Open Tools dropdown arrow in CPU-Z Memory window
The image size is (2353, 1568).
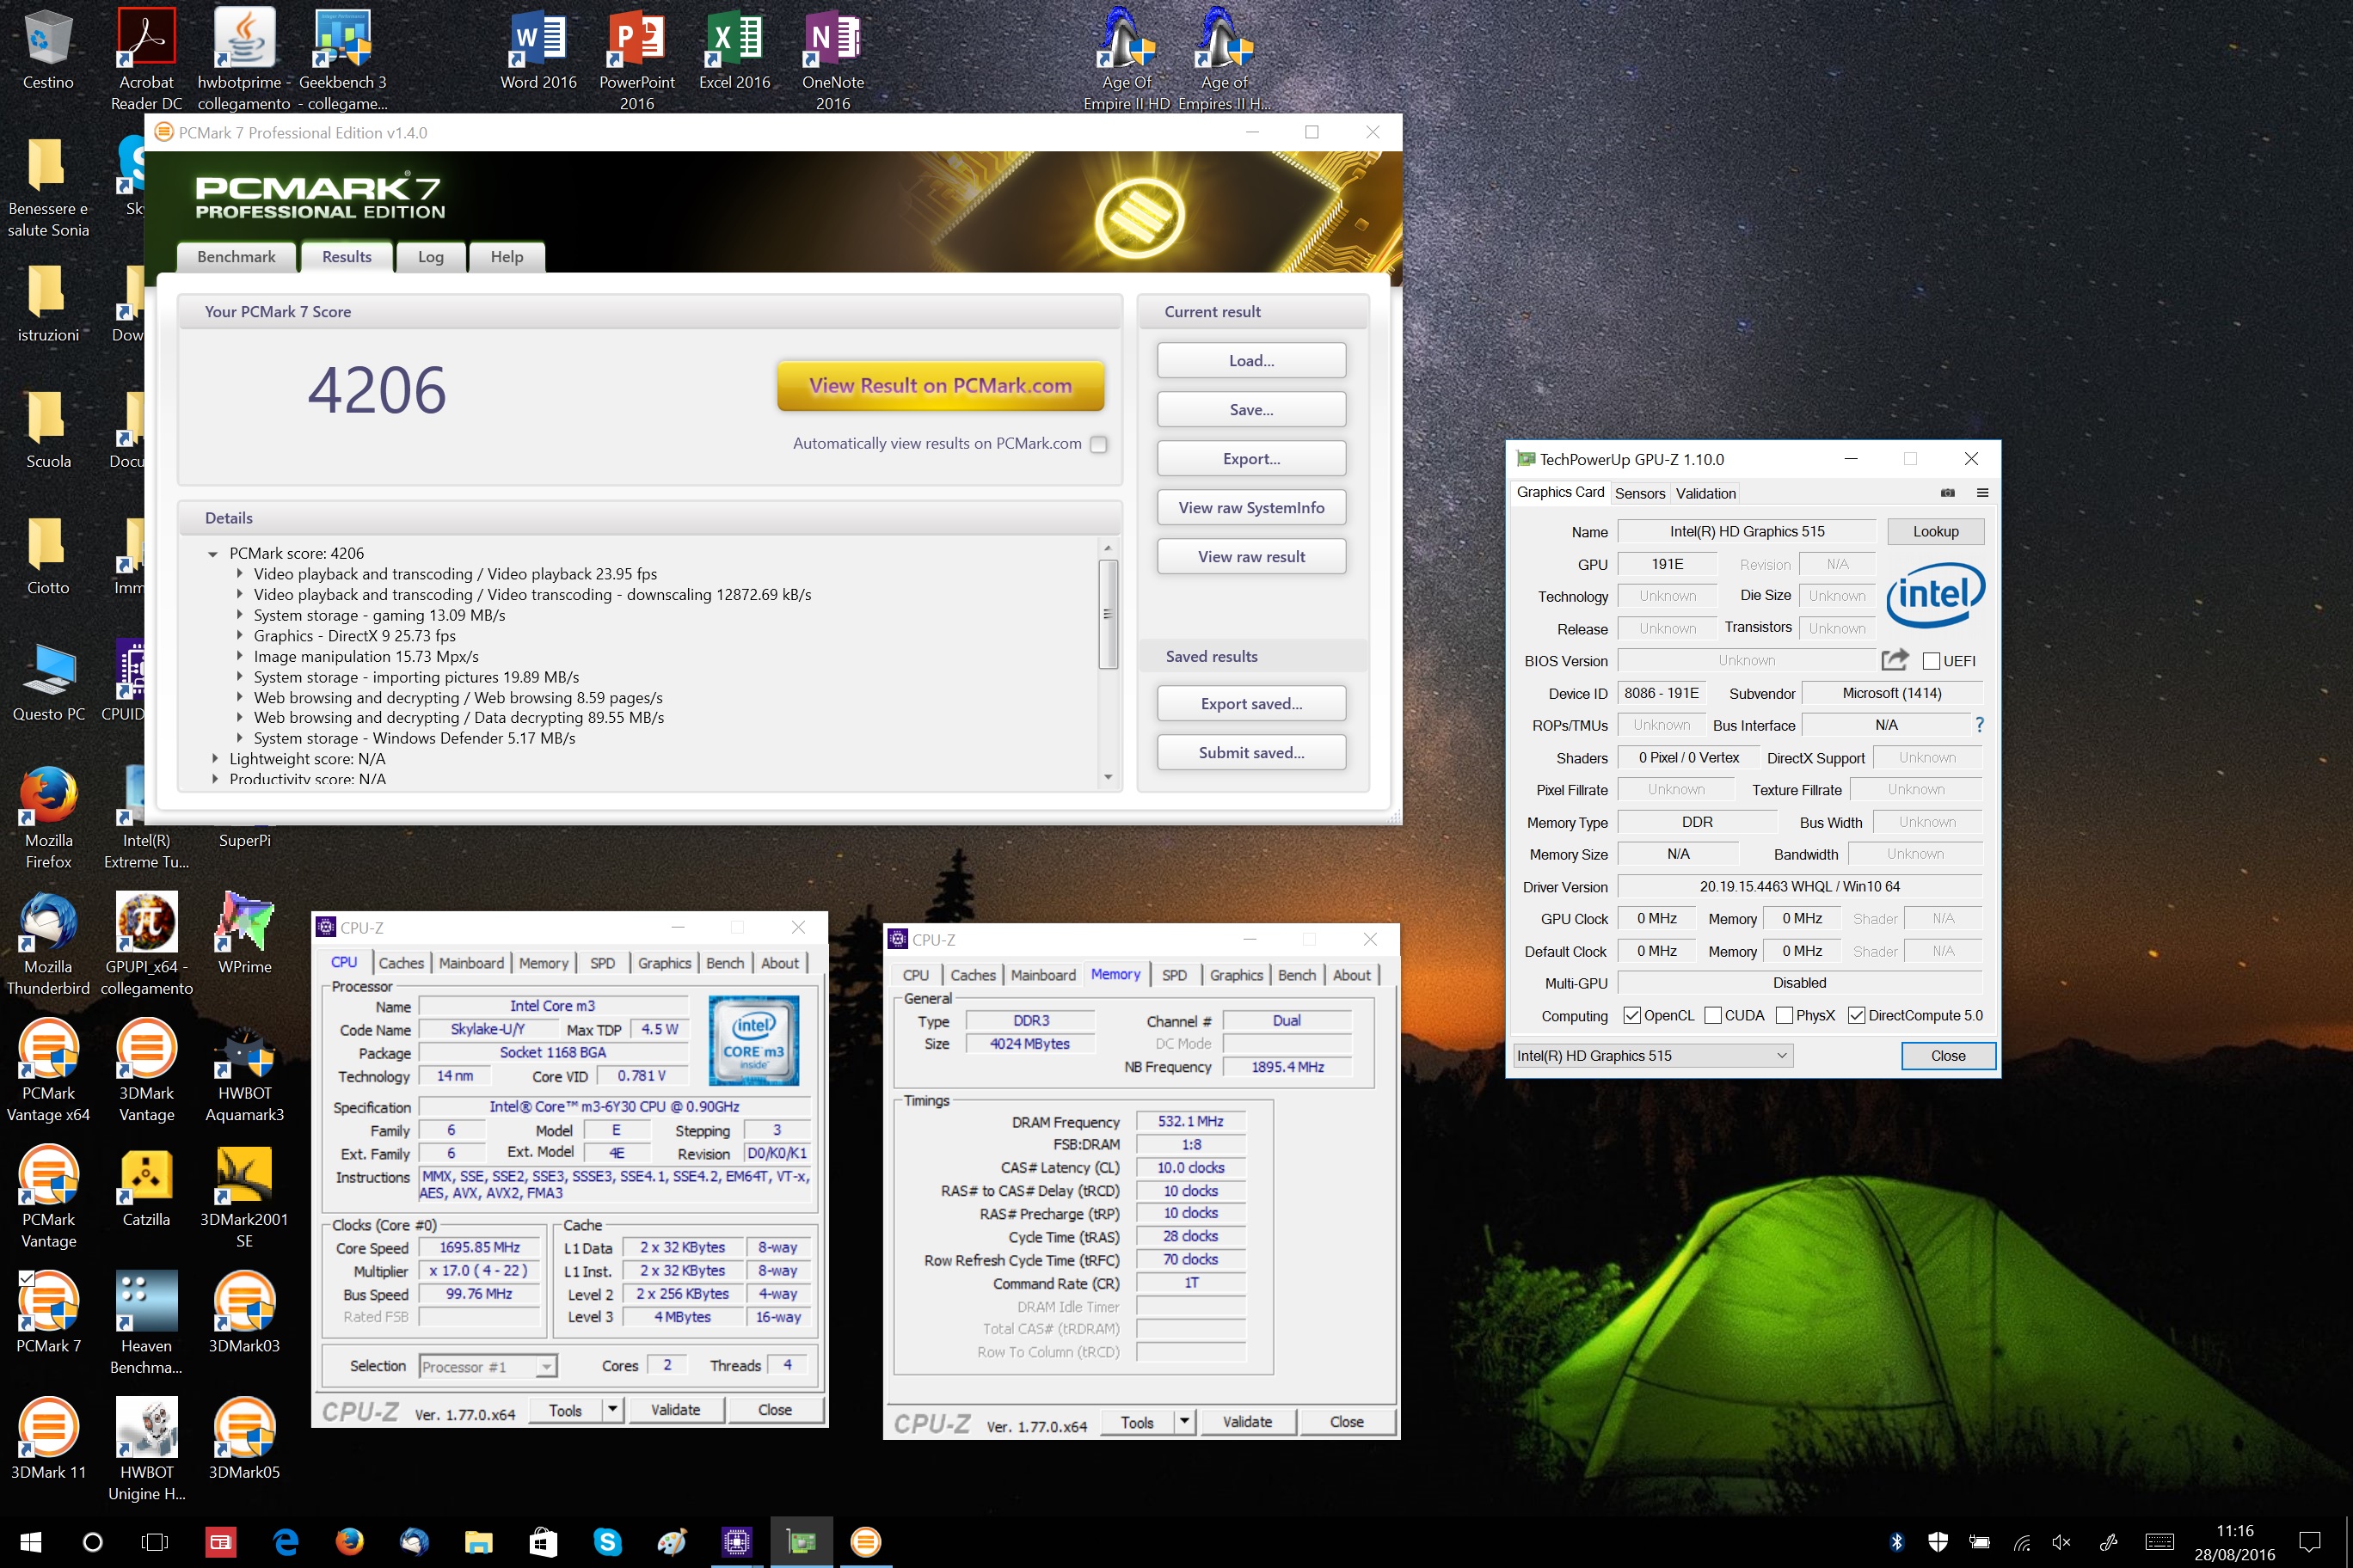pos(1184,1421)
